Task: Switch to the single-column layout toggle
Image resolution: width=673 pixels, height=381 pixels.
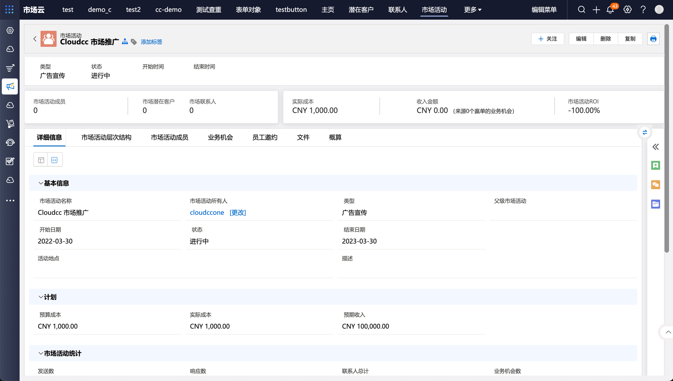Action: tap(41, 160)
